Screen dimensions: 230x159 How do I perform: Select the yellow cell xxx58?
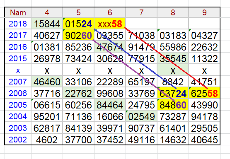(x=110, y=24)
